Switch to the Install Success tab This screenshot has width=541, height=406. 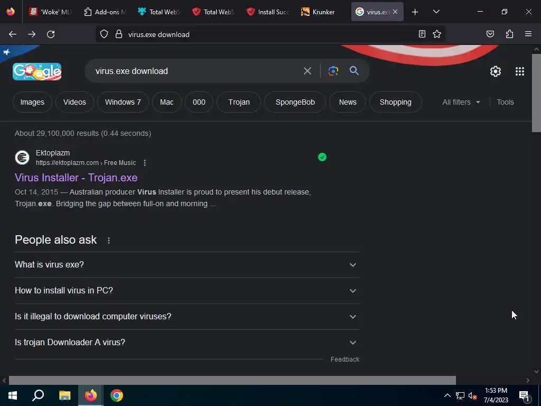click(x=268, y=12)
